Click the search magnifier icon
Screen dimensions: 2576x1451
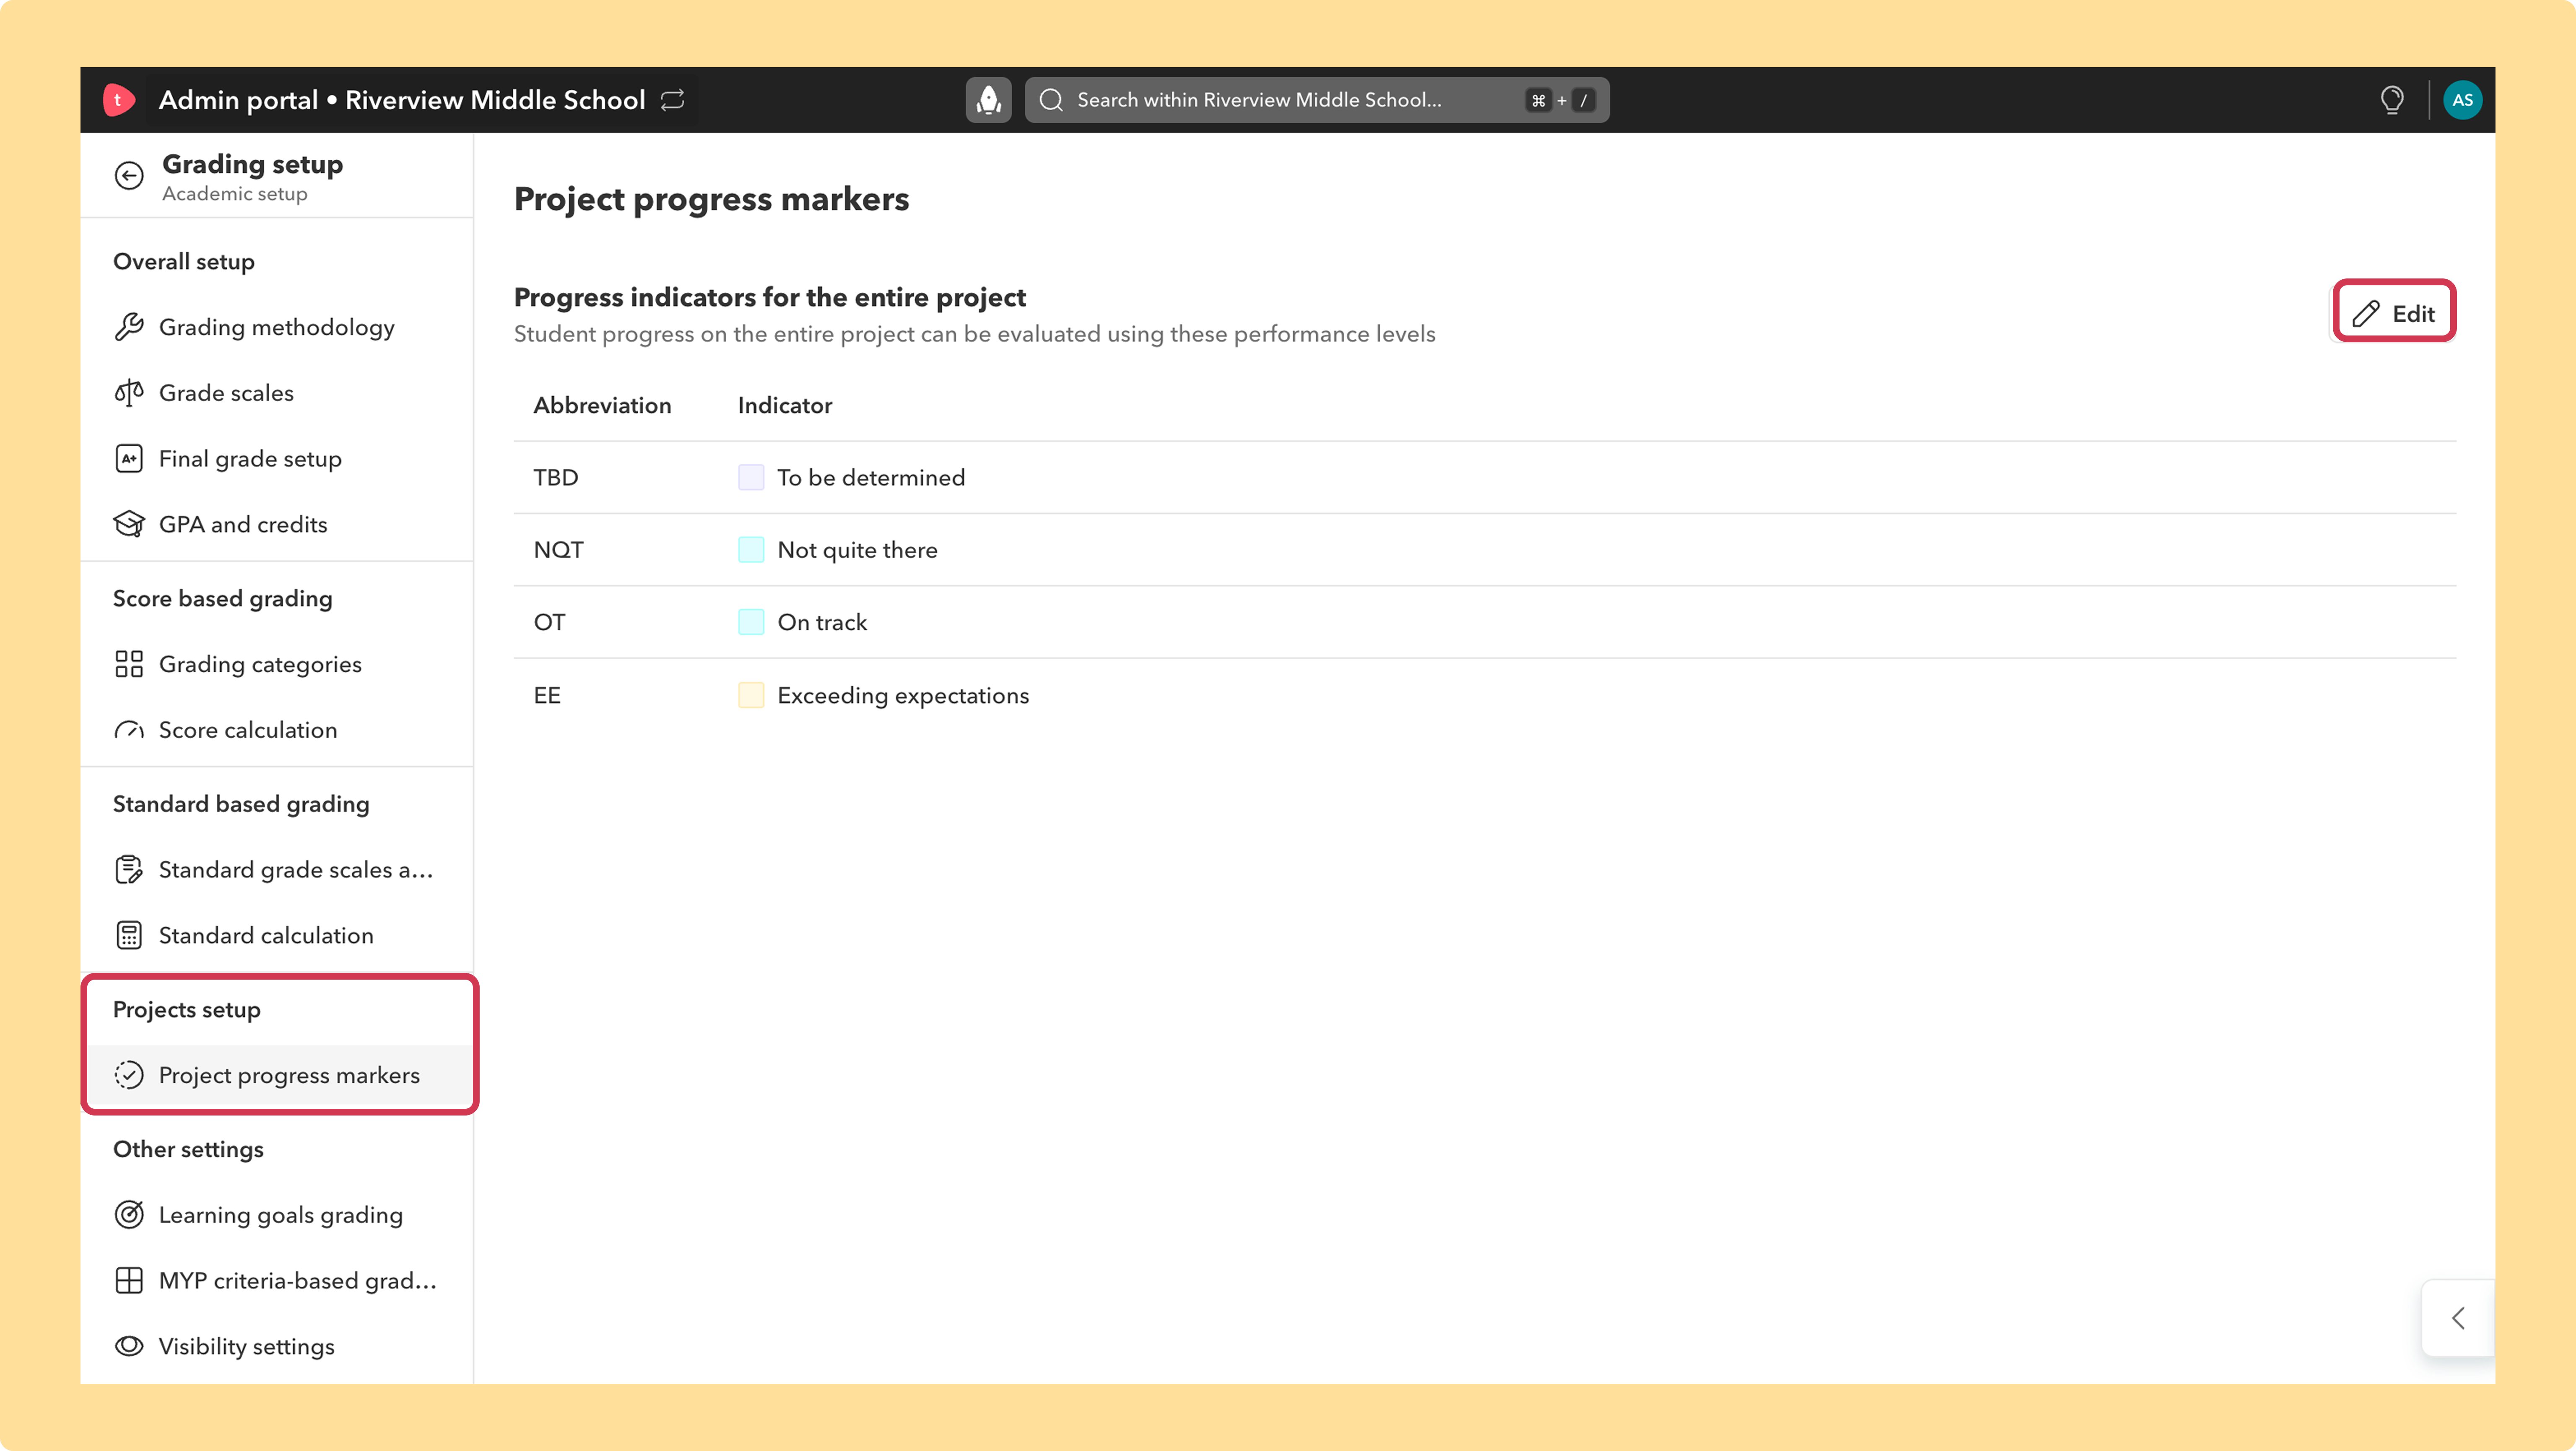point(1051,100)
